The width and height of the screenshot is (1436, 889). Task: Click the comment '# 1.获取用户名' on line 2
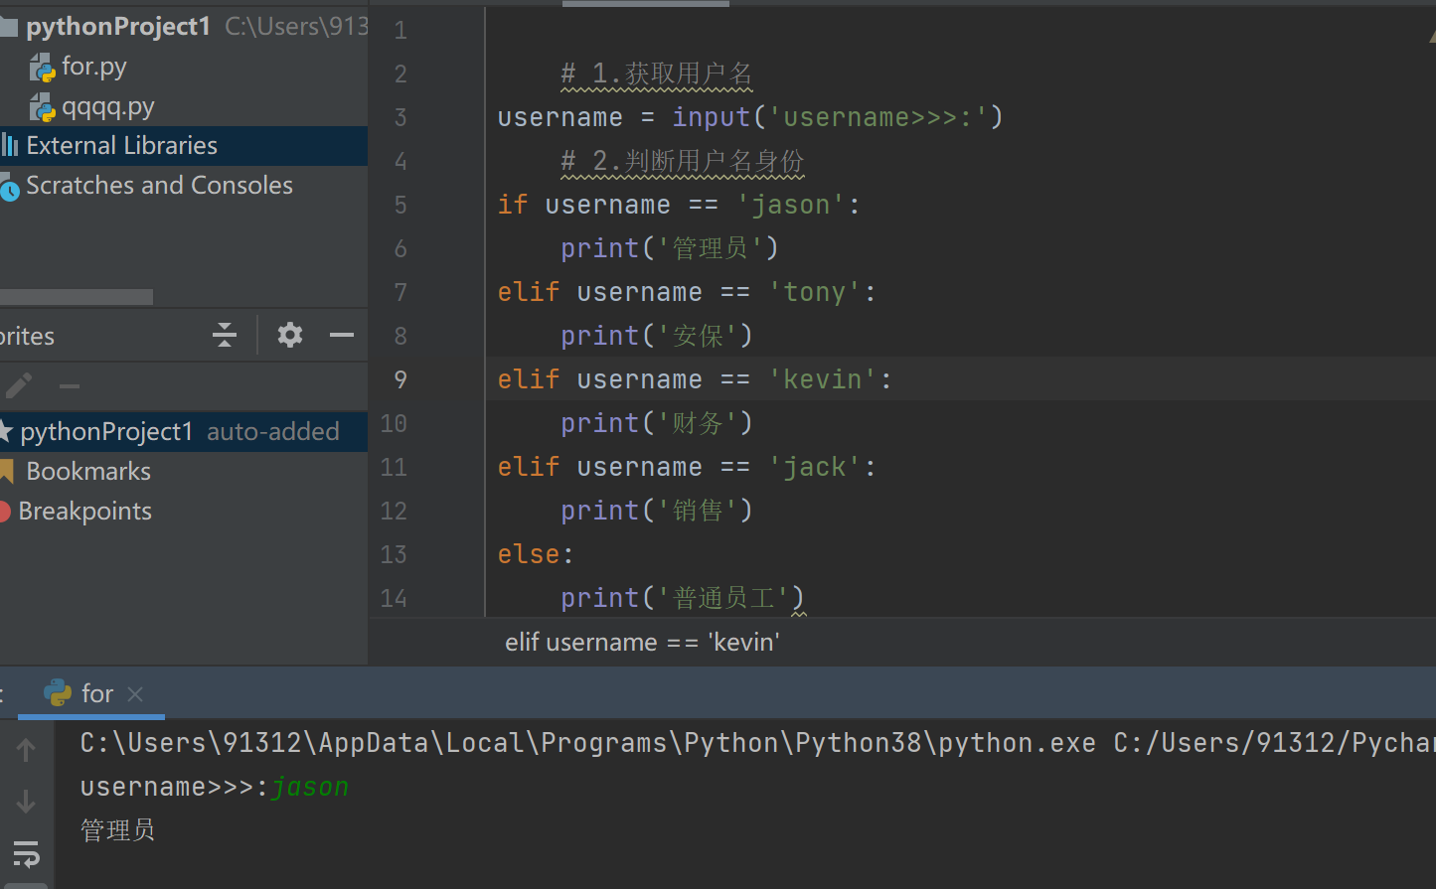(x=657, y=74)
